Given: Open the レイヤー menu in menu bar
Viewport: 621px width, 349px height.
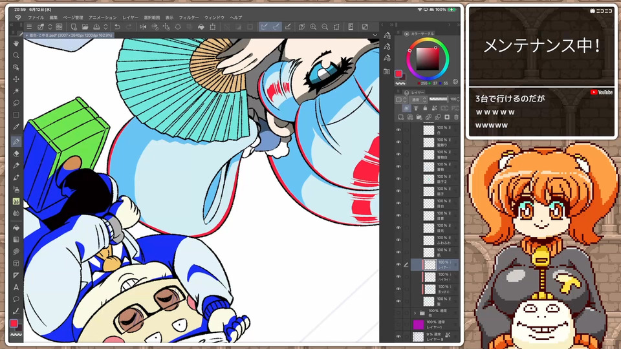Looking at the screenshot, I should pyautogui.click(x=131, y=17).
